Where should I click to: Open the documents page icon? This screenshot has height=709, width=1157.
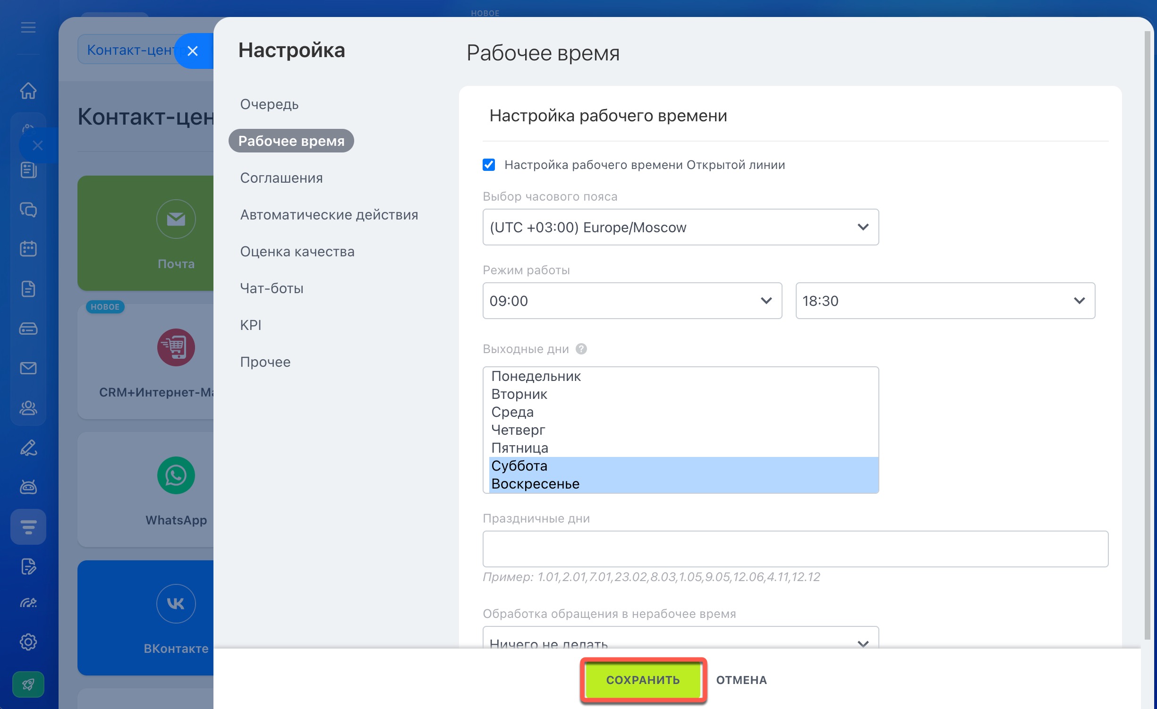click(28, 288)
